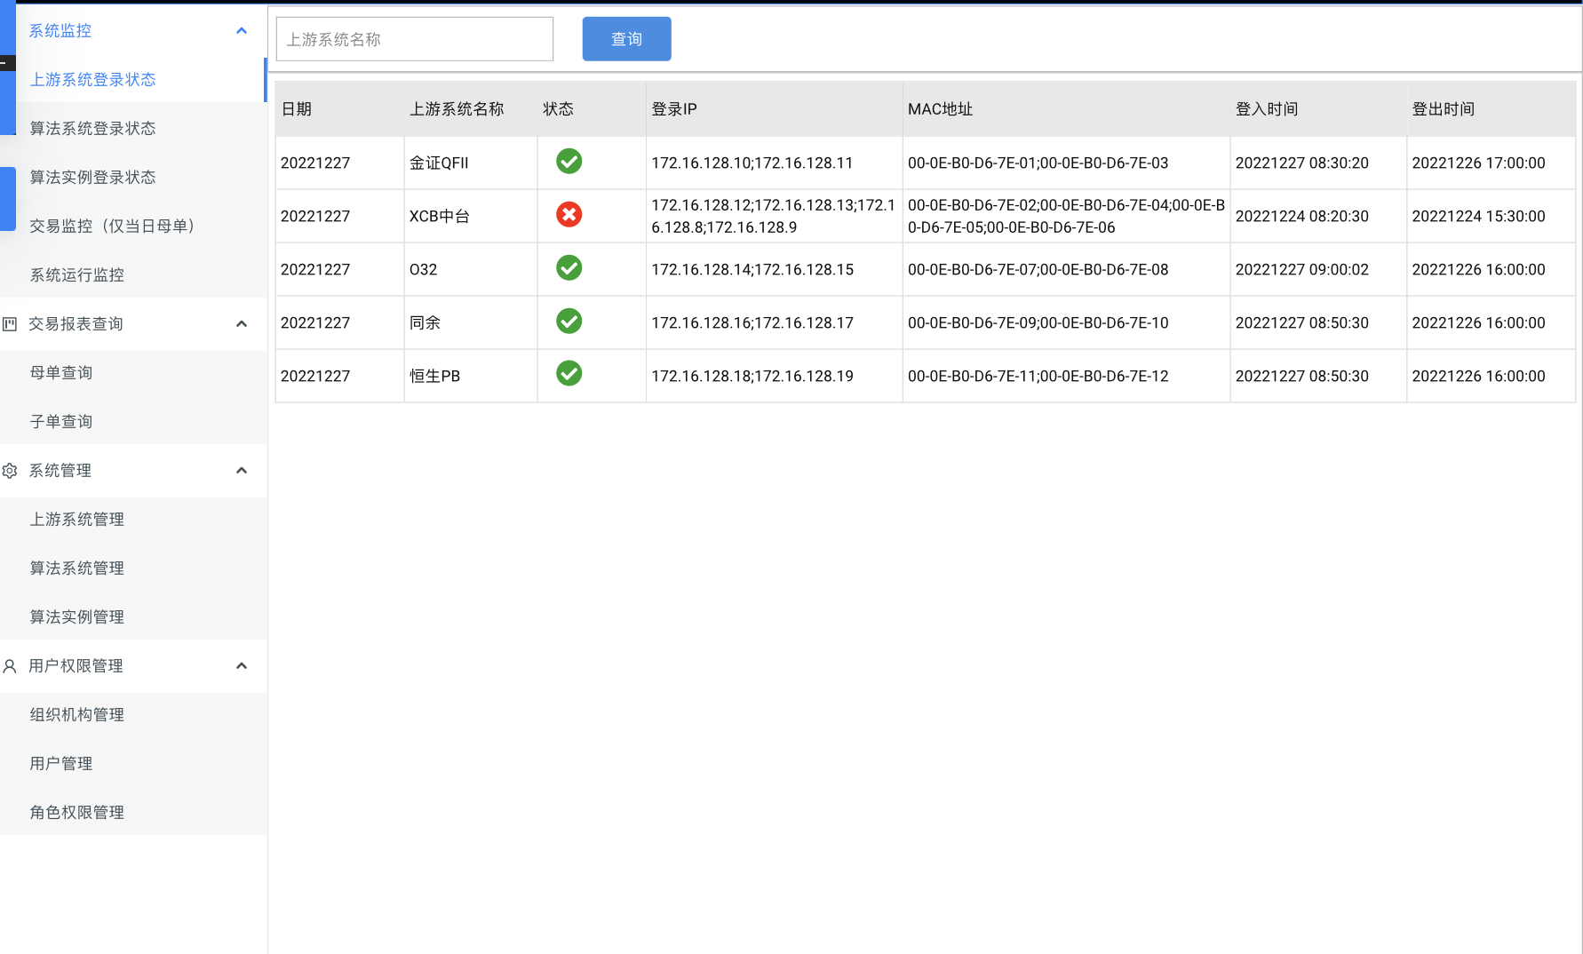Click the 用户权限管理 user icon in the sidebar
Screen dimensions: 1583x954
pos(10,666)
